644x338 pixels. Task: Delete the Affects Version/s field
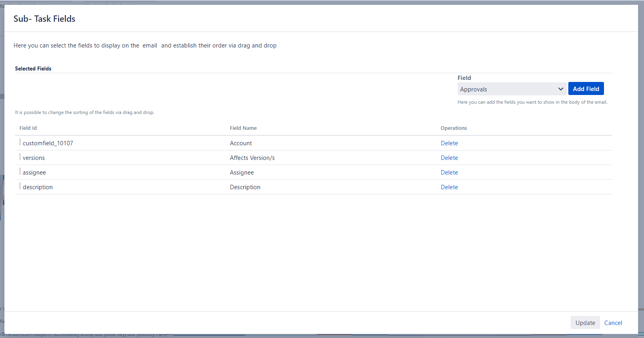click(x=449, y=158)
